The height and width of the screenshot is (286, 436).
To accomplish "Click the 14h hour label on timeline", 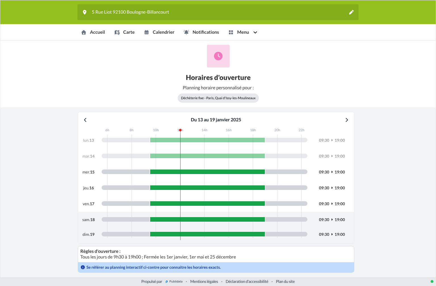I will (204, 130).
